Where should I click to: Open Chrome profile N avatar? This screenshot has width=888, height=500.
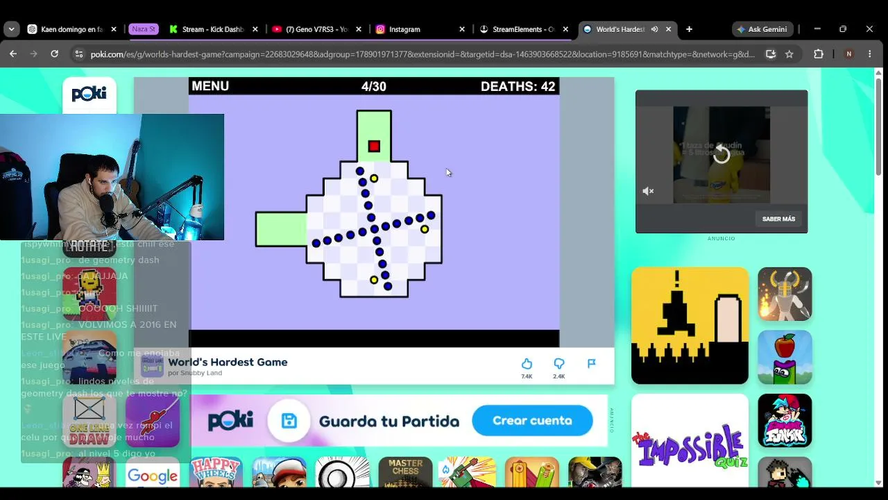tap(848, 54)
